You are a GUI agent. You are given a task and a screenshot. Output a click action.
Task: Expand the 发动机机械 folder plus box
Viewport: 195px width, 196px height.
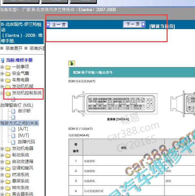[2, 87]
